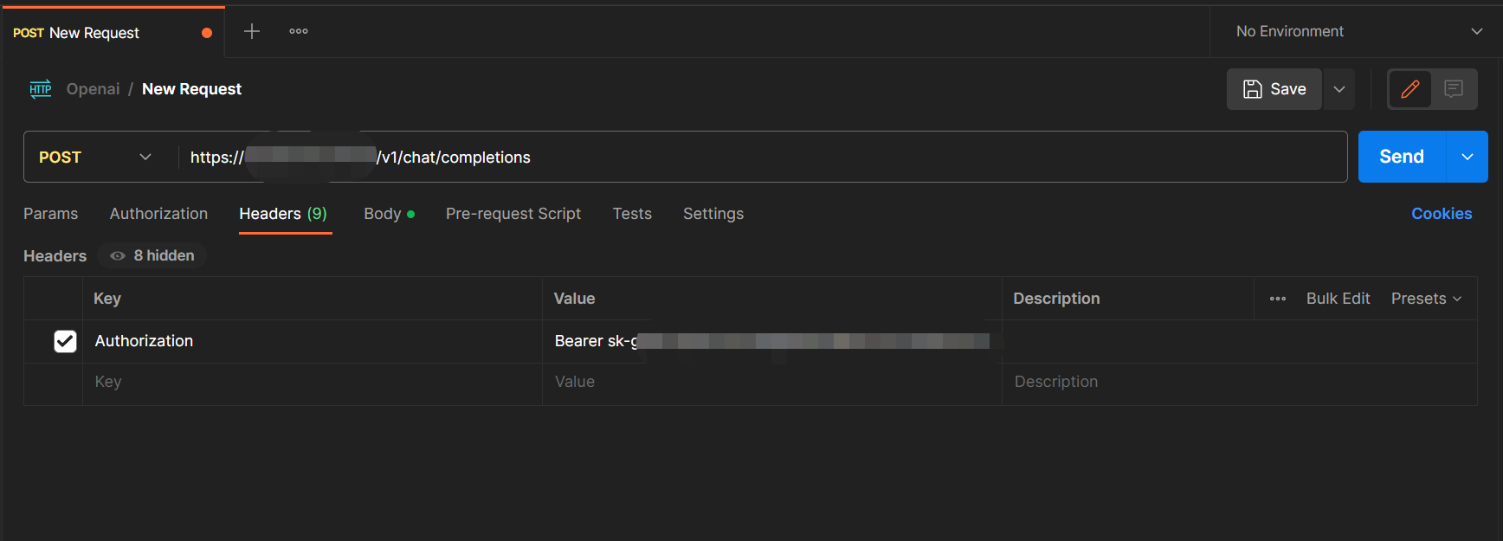Switch to the Authorization tab
The image size is (1503, 541).
click(x=158, y=214)
